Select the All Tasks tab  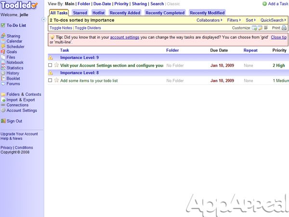[x=59, y=13]
